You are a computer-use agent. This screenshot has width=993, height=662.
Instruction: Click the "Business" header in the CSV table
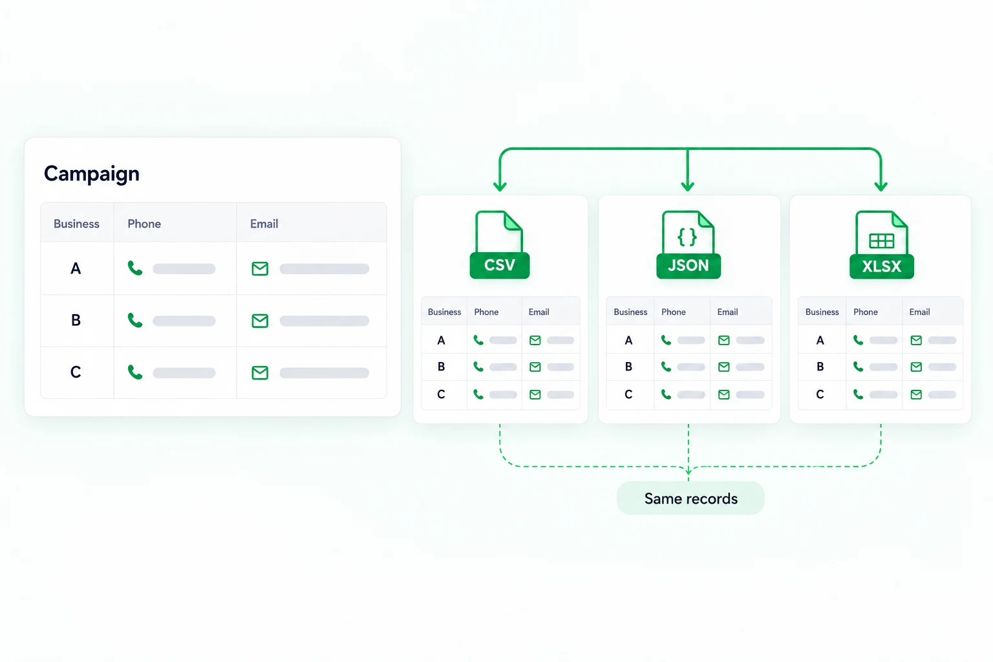(x=445, y=312)
